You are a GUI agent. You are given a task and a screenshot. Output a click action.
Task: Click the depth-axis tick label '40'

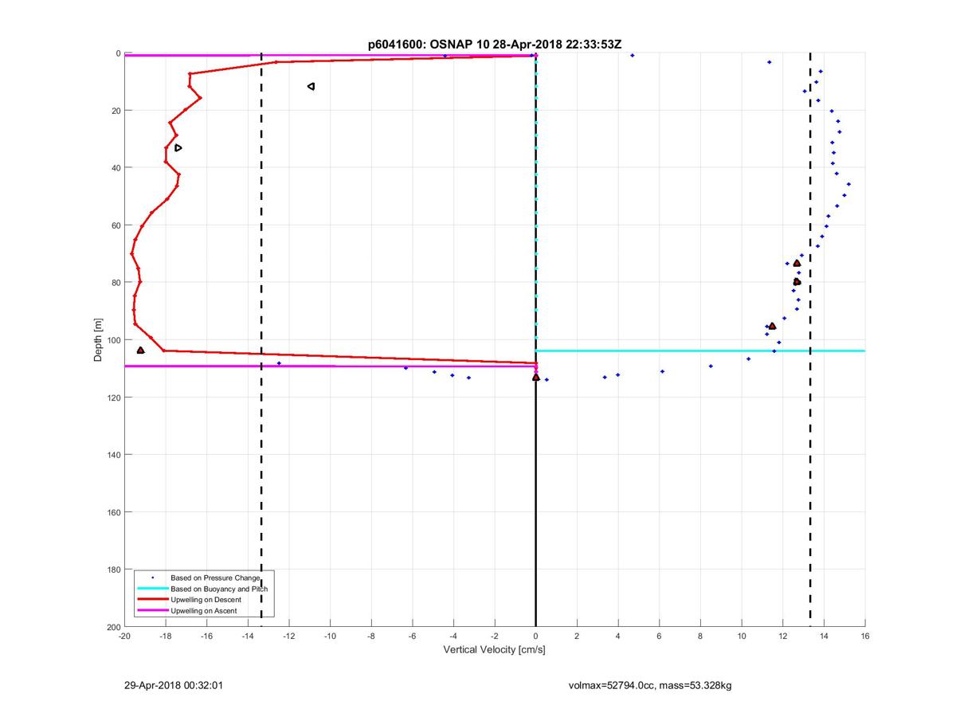point(116,168)
